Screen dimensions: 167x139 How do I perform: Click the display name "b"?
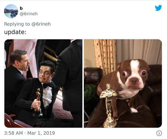(21, 8)
